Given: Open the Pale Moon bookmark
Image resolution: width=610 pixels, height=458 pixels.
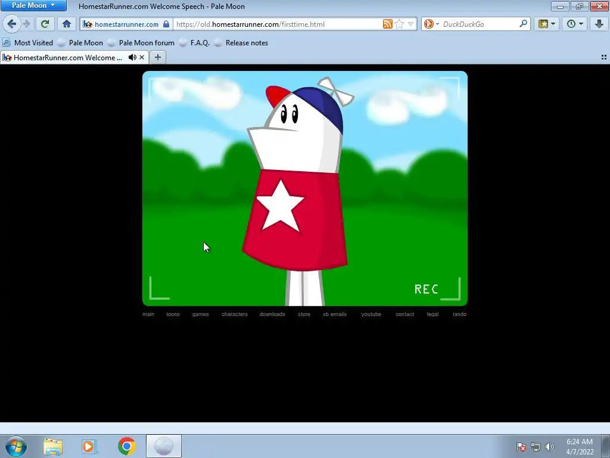Looking at the screenshot, I should click(x=80, y=43).
